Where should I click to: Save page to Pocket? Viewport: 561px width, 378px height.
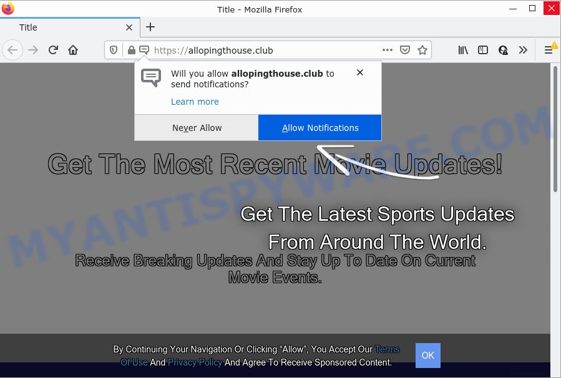[x=404, y=50]
